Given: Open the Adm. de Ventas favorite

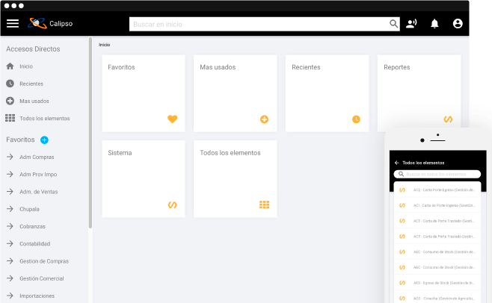Looking at the screenshot, I should 39,192.
